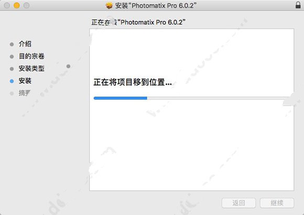Image resolution: width=304 pixels, height=215 pixels.
Task: Select the 安装类型 step in sidebar
Action: [31, 69]
